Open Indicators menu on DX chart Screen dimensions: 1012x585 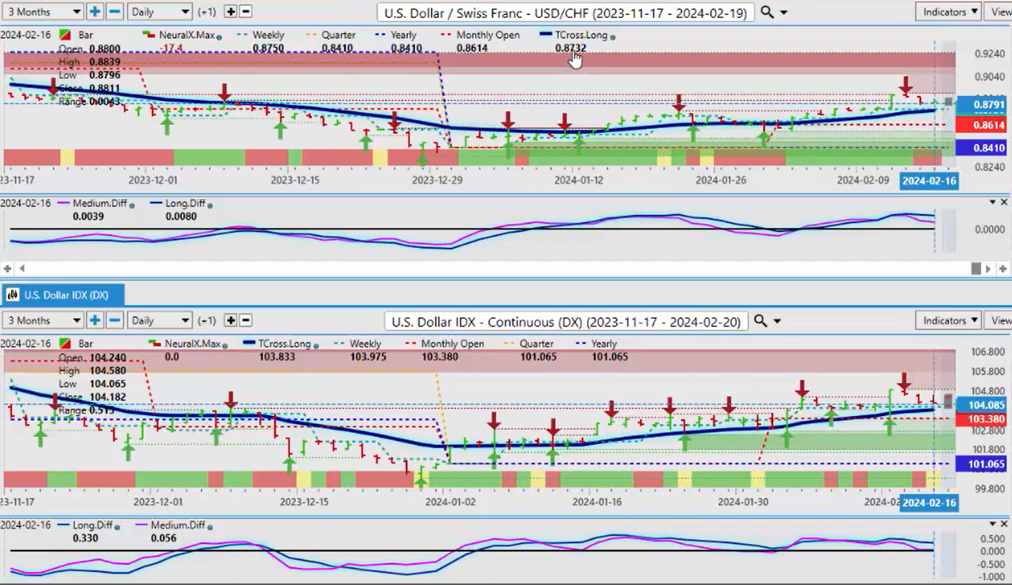point(948,320)
